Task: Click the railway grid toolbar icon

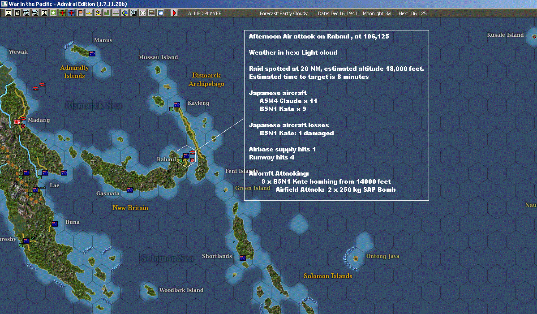Action: 152,13
